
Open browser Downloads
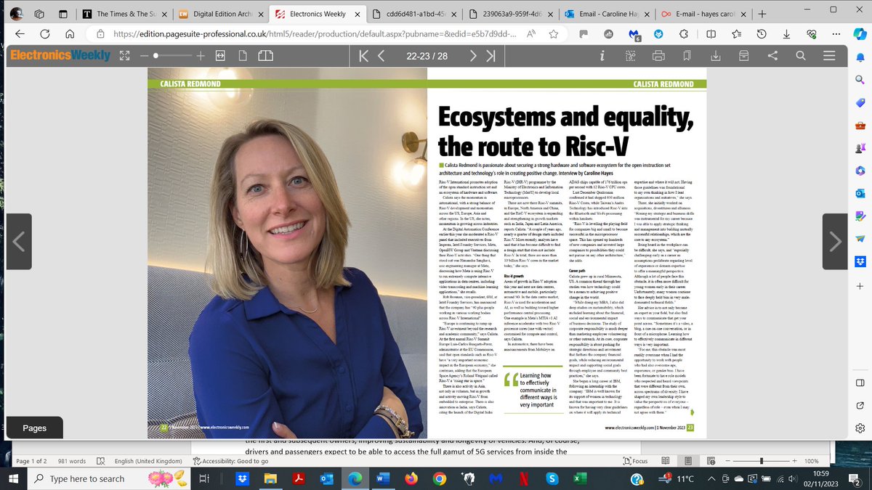point(788,33)
